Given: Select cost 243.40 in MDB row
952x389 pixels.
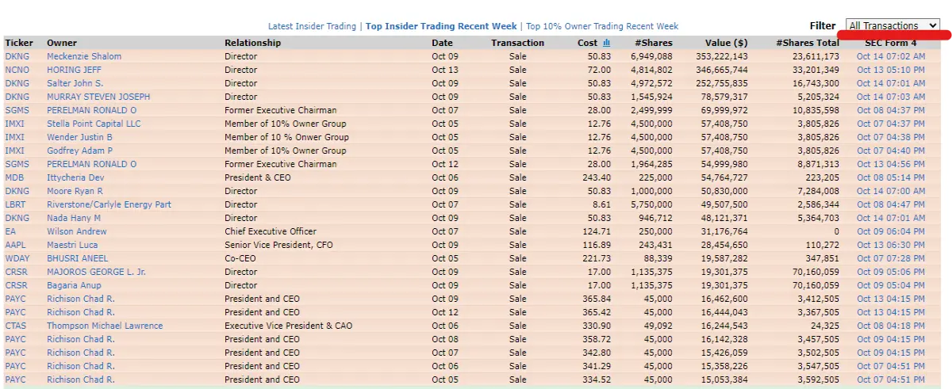Looking at the screenshot, I should [597, 177].
